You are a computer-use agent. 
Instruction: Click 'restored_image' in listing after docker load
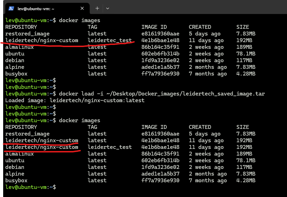27,134
